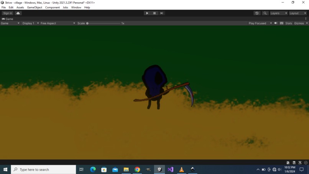The width and height of the screenshot is (309, 174).
Task: Open the GameObject menu
Action: 35,8
